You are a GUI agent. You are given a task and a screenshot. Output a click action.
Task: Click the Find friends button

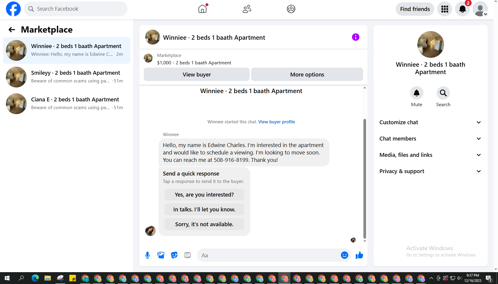[x=415, y=9]
